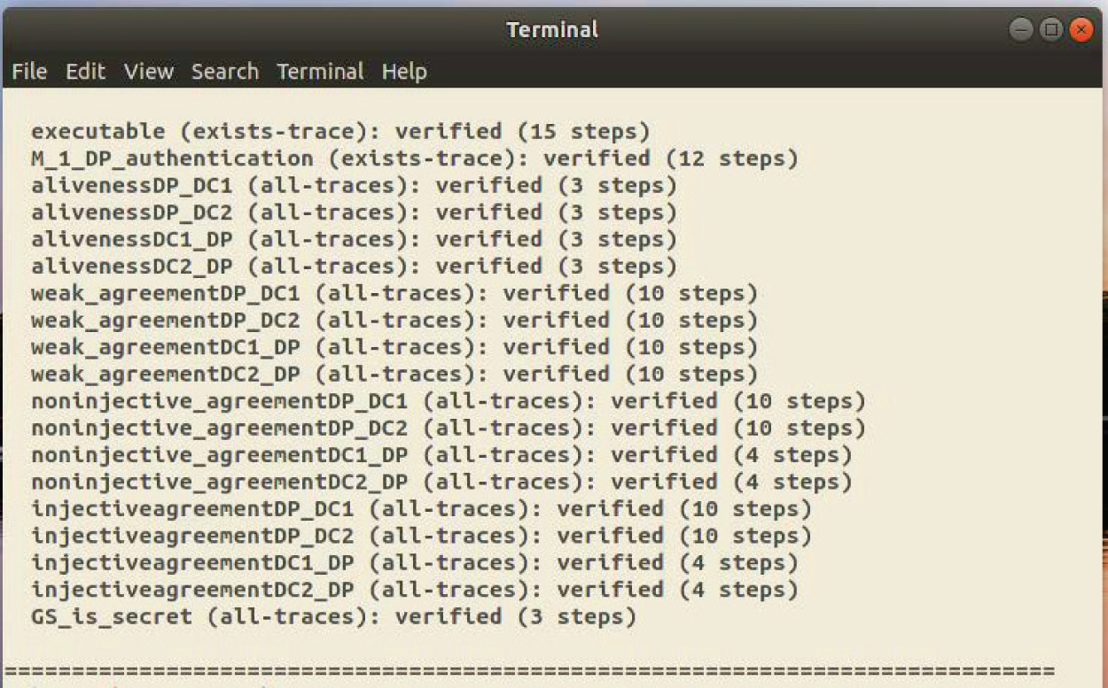Open the Terminal menu
The width and height of the screenshot is (1108, 688).
coord(320,72)
